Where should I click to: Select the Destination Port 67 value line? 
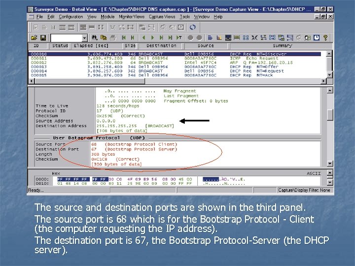(x=134, y=149)
